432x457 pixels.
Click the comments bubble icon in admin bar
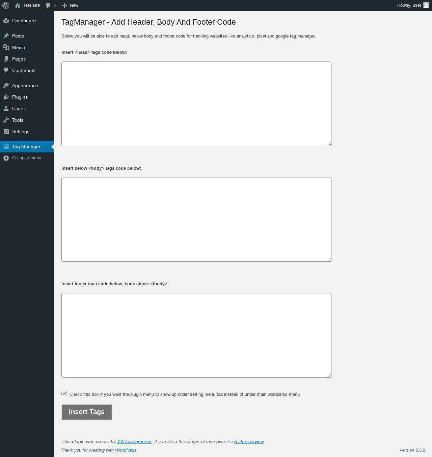(x=48, y=5)
